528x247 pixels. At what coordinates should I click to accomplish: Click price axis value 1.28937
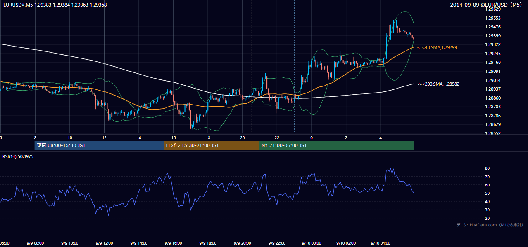click(x=492, y=89)
